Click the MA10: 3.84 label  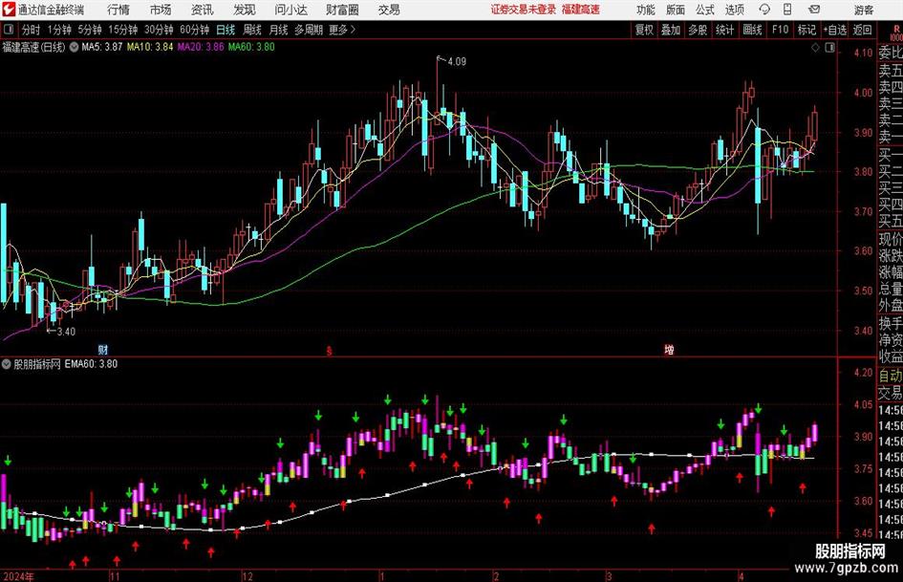[150, 47]
